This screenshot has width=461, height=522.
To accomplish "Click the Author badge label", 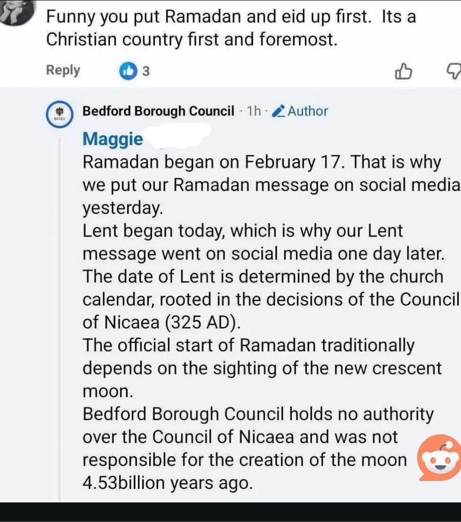I will [x=308, y=111].
